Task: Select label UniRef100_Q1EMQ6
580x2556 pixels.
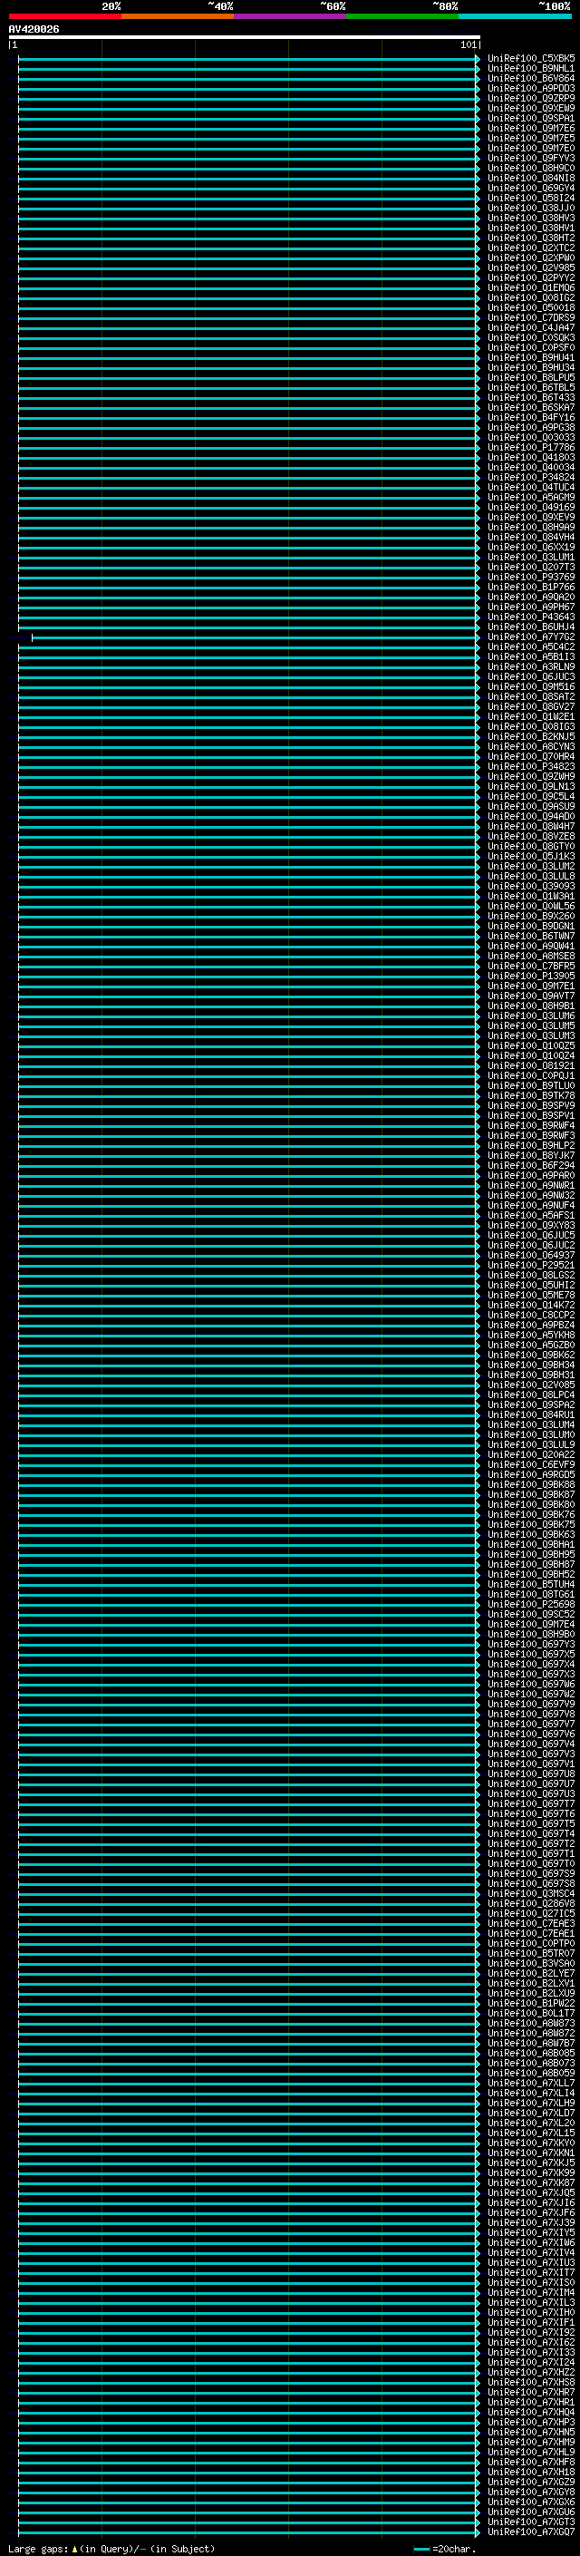Action: (531, 287)
